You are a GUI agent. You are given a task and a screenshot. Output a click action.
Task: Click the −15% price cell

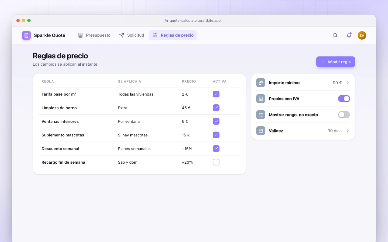pos(187,149)
